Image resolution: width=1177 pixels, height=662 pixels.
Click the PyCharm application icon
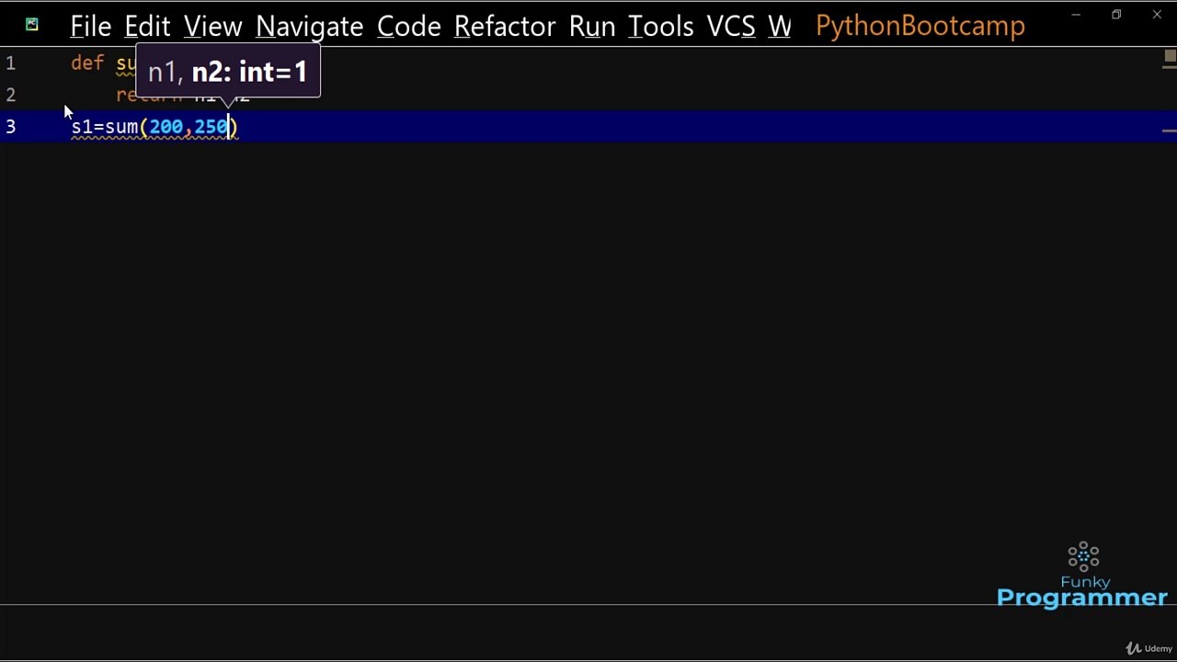pos(31,25)
